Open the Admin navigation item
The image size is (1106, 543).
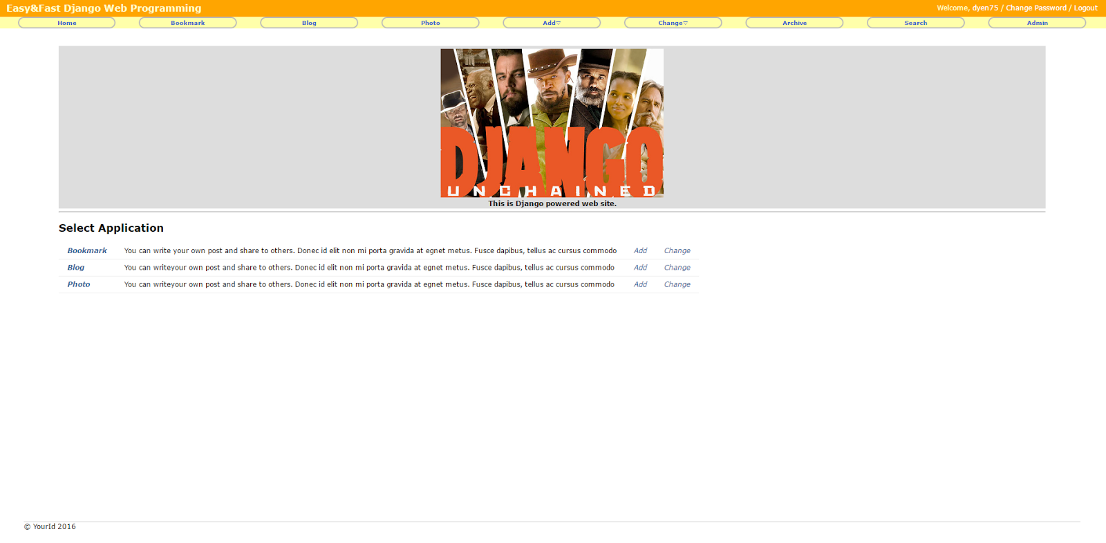click(1037, 23)
